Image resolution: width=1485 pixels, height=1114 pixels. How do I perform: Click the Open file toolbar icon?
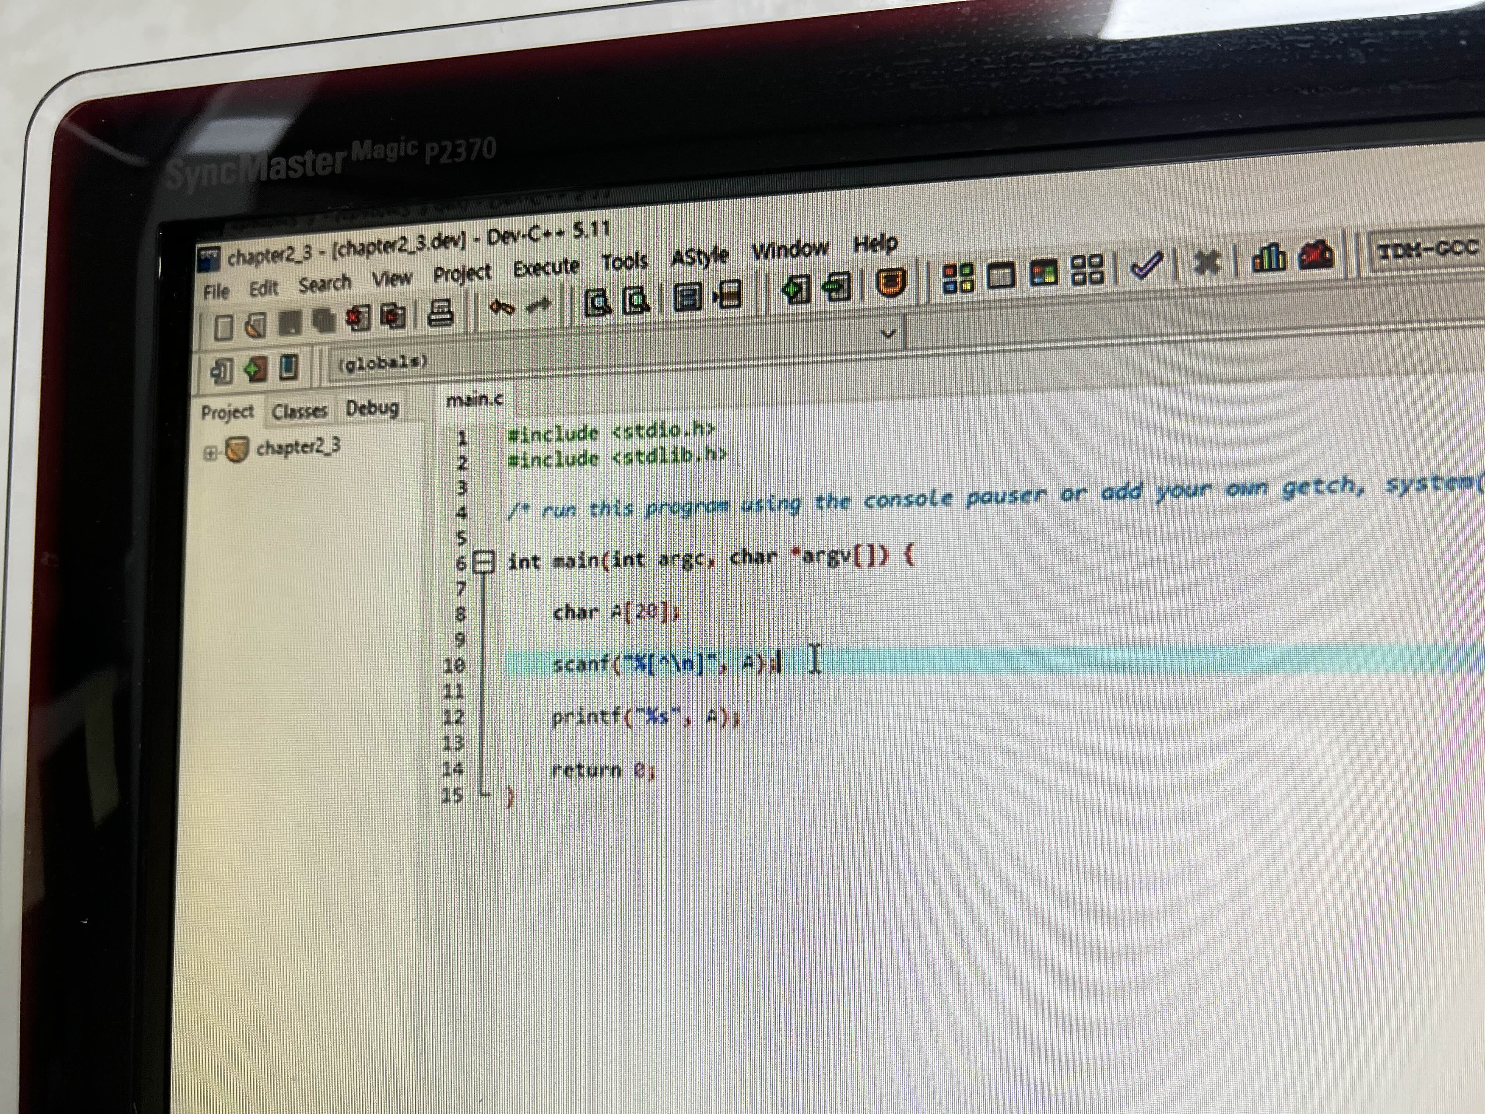254,325
